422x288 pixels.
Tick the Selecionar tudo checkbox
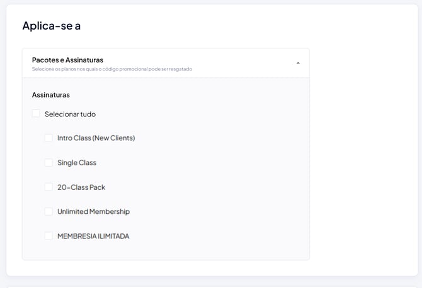click(x=36, y=113)
